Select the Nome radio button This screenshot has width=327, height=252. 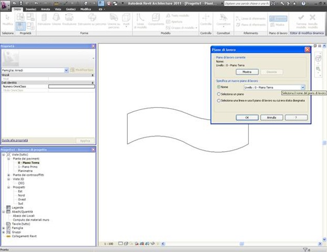(219, 87)
